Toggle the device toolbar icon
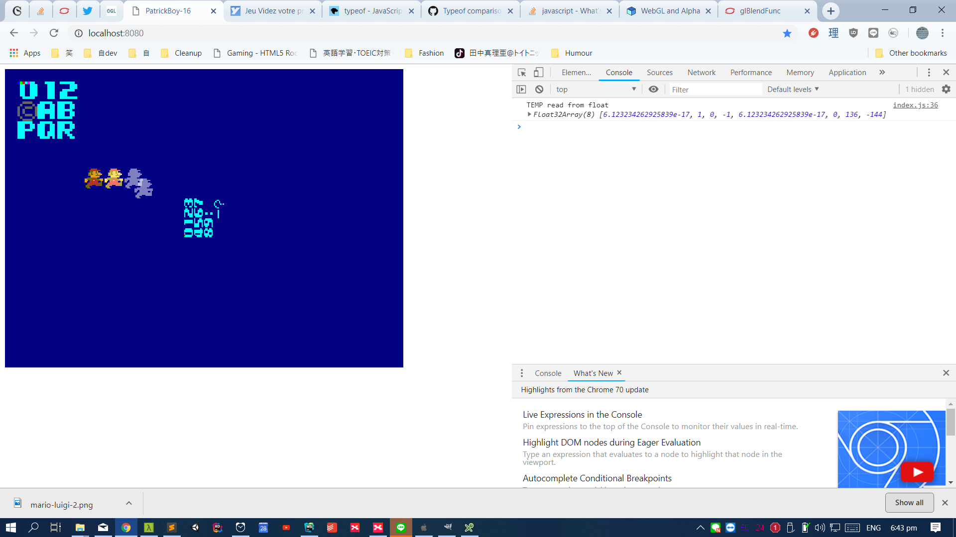Image resolution: width=956 pixels, height=537 pixels. [538, 73]
